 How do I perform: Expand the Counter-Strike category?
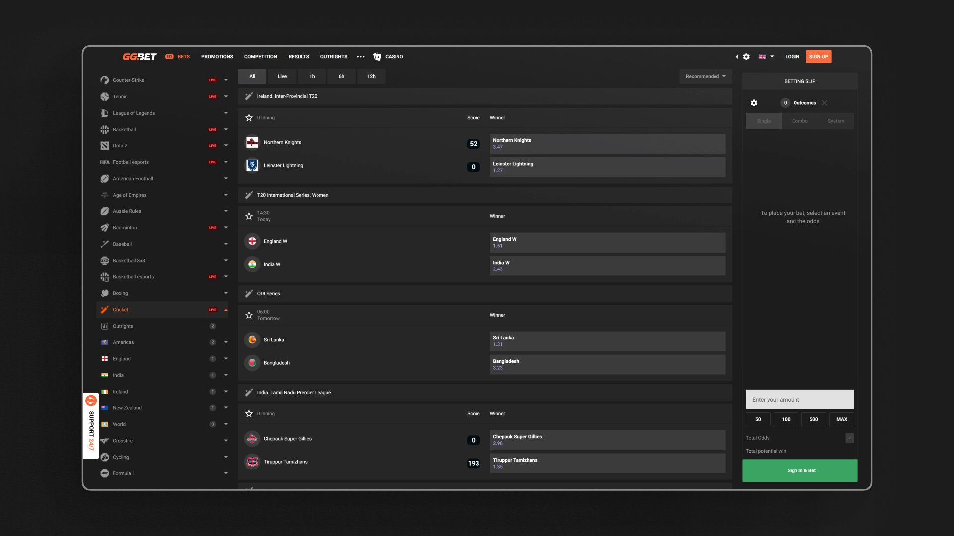pyautogui.click(x=226, y=80)
